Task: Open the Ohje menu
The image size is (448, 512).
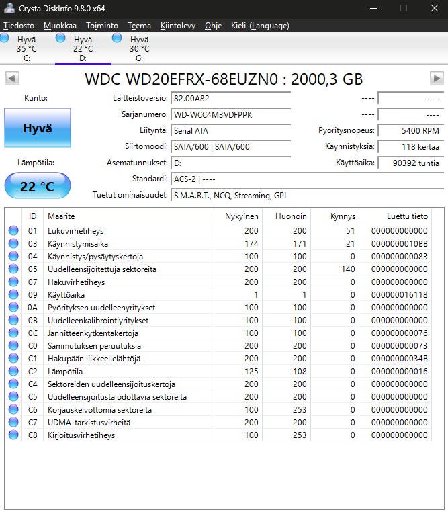Action: point(213,26)
